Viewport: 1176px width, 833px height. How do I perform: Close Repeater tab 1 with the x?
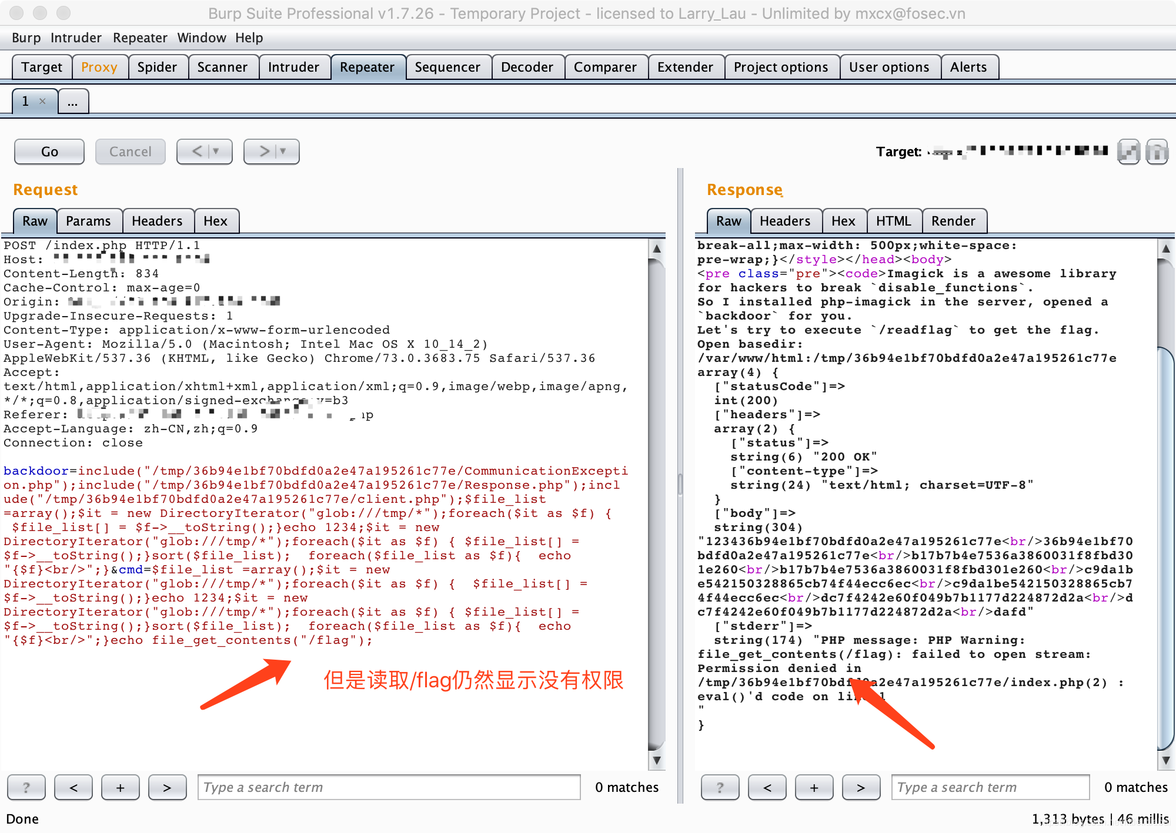click(x=42, y=101)
